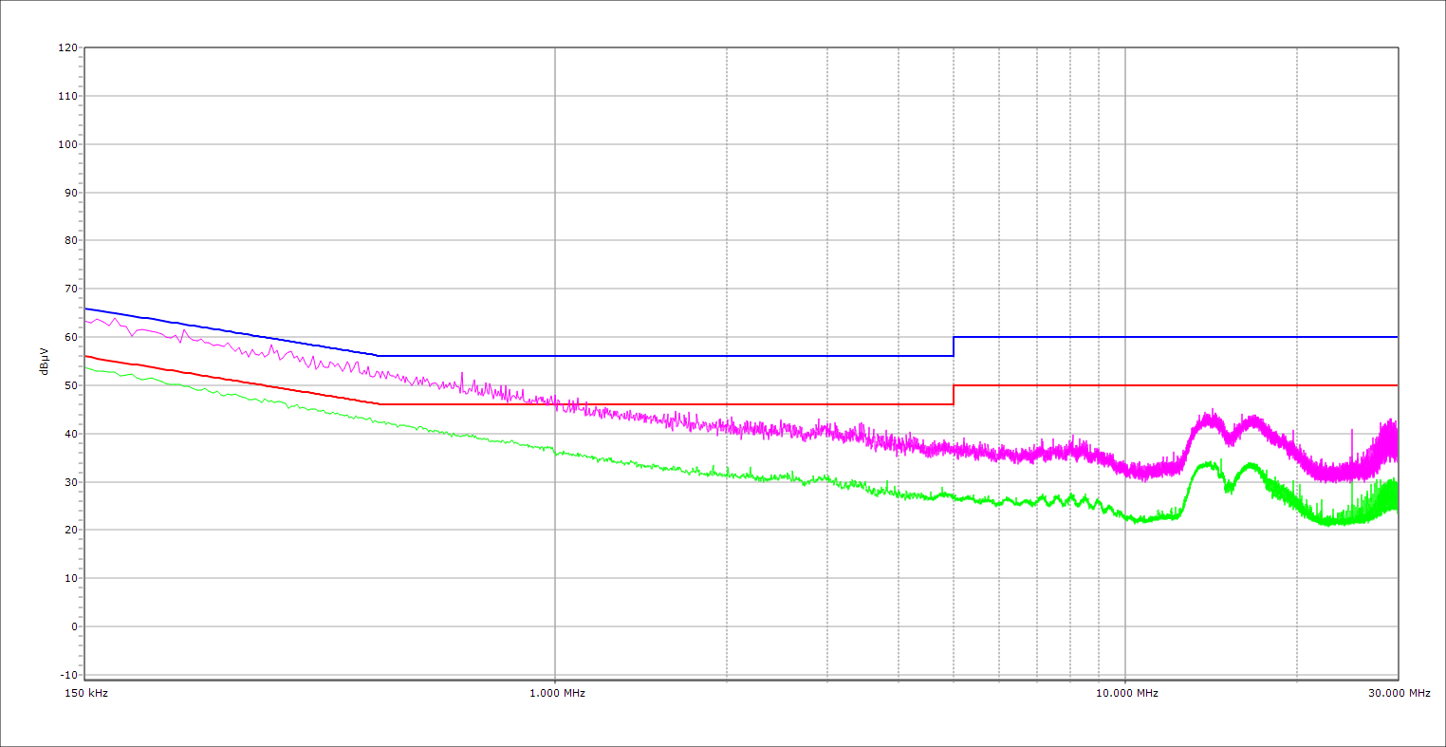Click the 100 y-axis tick label
Image resolution: width=1446 pixels, height=747 pixels.
[67, 144]
